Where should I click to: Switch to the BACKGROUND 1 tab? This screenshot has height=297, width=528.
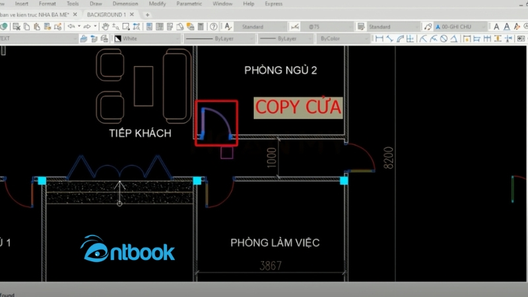click(106, 15)
